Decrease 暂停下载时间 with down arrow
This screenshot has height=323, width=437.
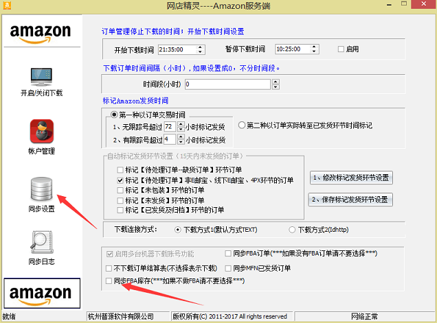point(314,51)
